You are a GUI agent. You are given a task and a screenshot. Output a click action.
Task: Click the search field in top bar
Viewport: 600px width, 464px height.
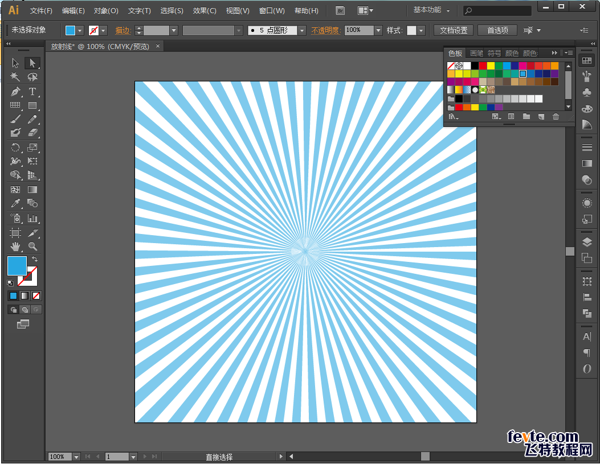[497, 11]
